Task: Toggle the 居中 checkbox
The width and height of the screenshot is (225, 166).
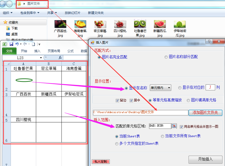Action: (131, 100)
